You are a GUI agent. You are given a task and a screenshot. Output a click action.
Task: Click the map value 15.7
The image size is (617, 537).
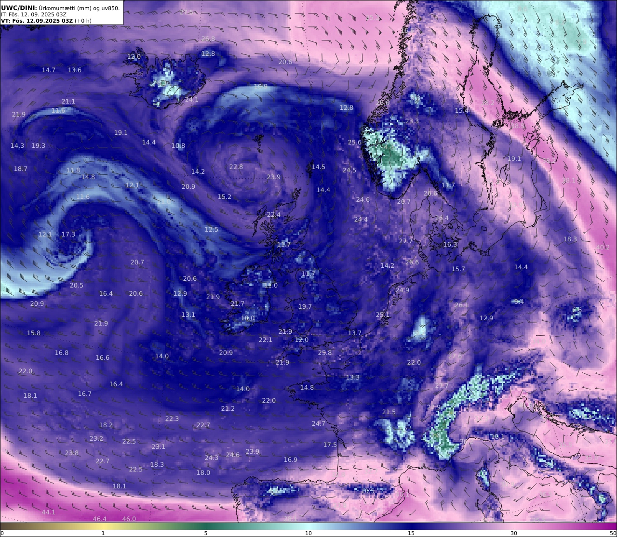(x=458, y=269)
